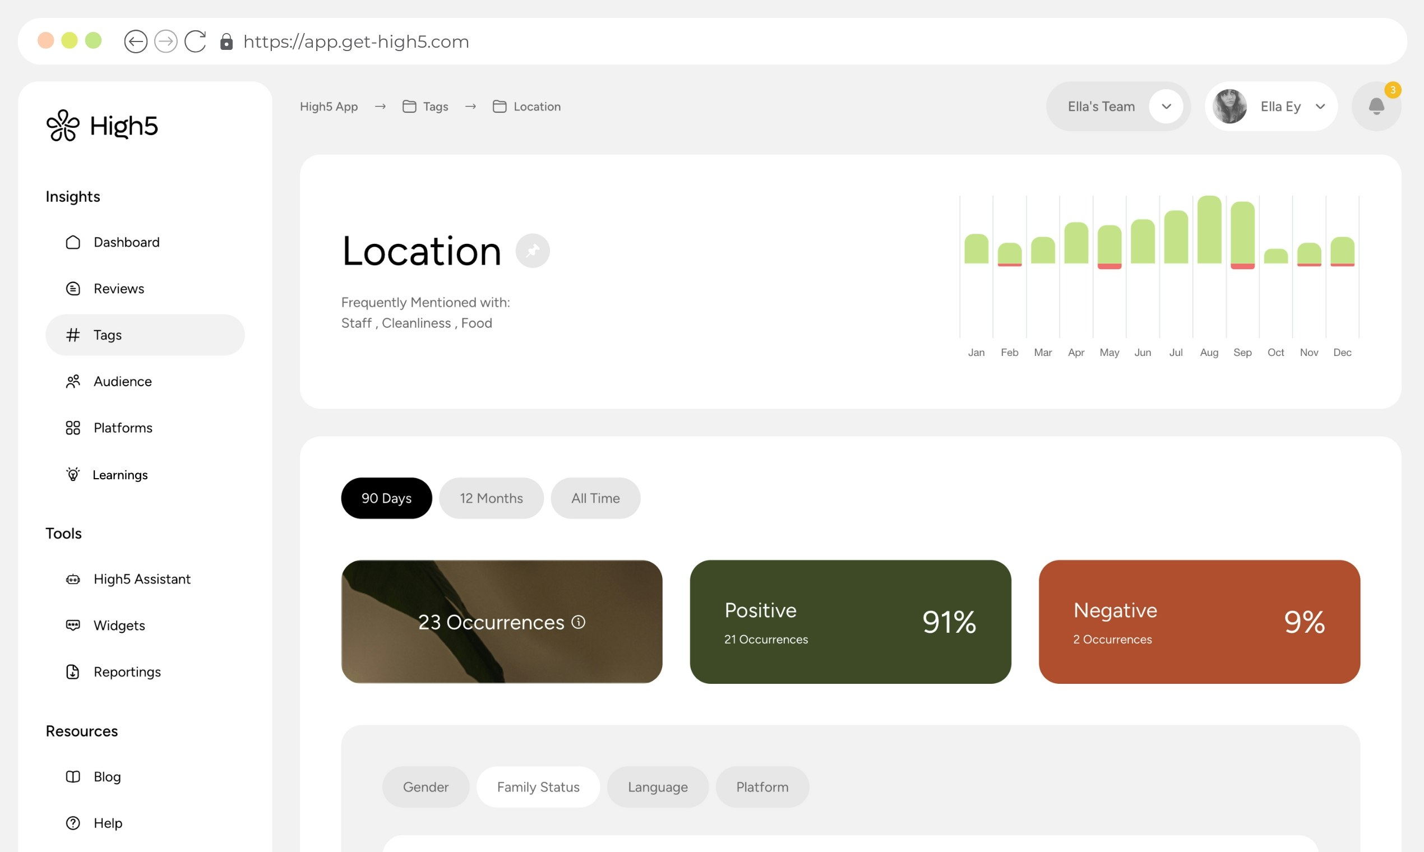Select the 90 Days time range
The image size is (1424, 852).
pyautogui.click(x=386, y=498)
